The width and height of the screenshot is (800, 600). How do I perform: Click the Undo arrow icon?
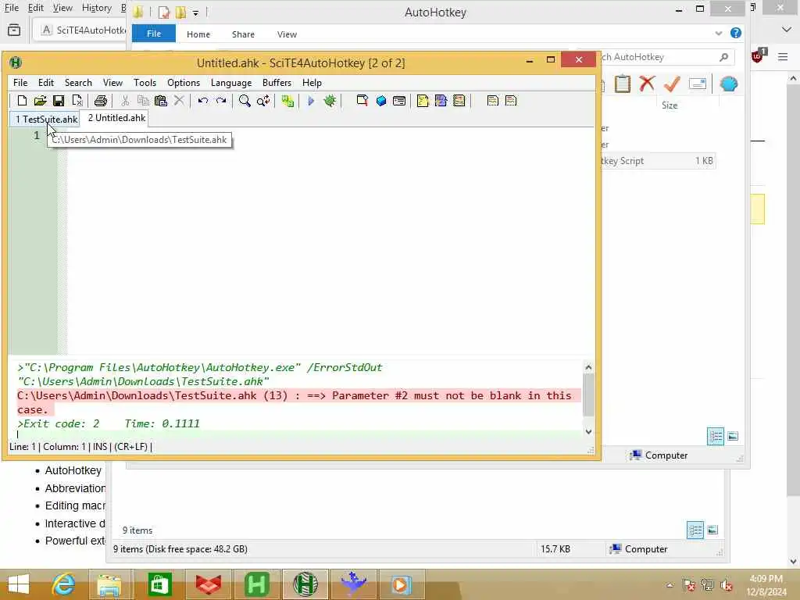tap(203, 101)
